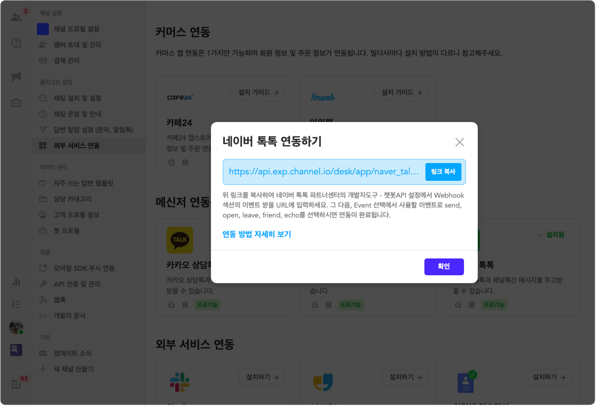Click the apps grid icon with badge 83
596x406 pixels.
pos(16,384)
